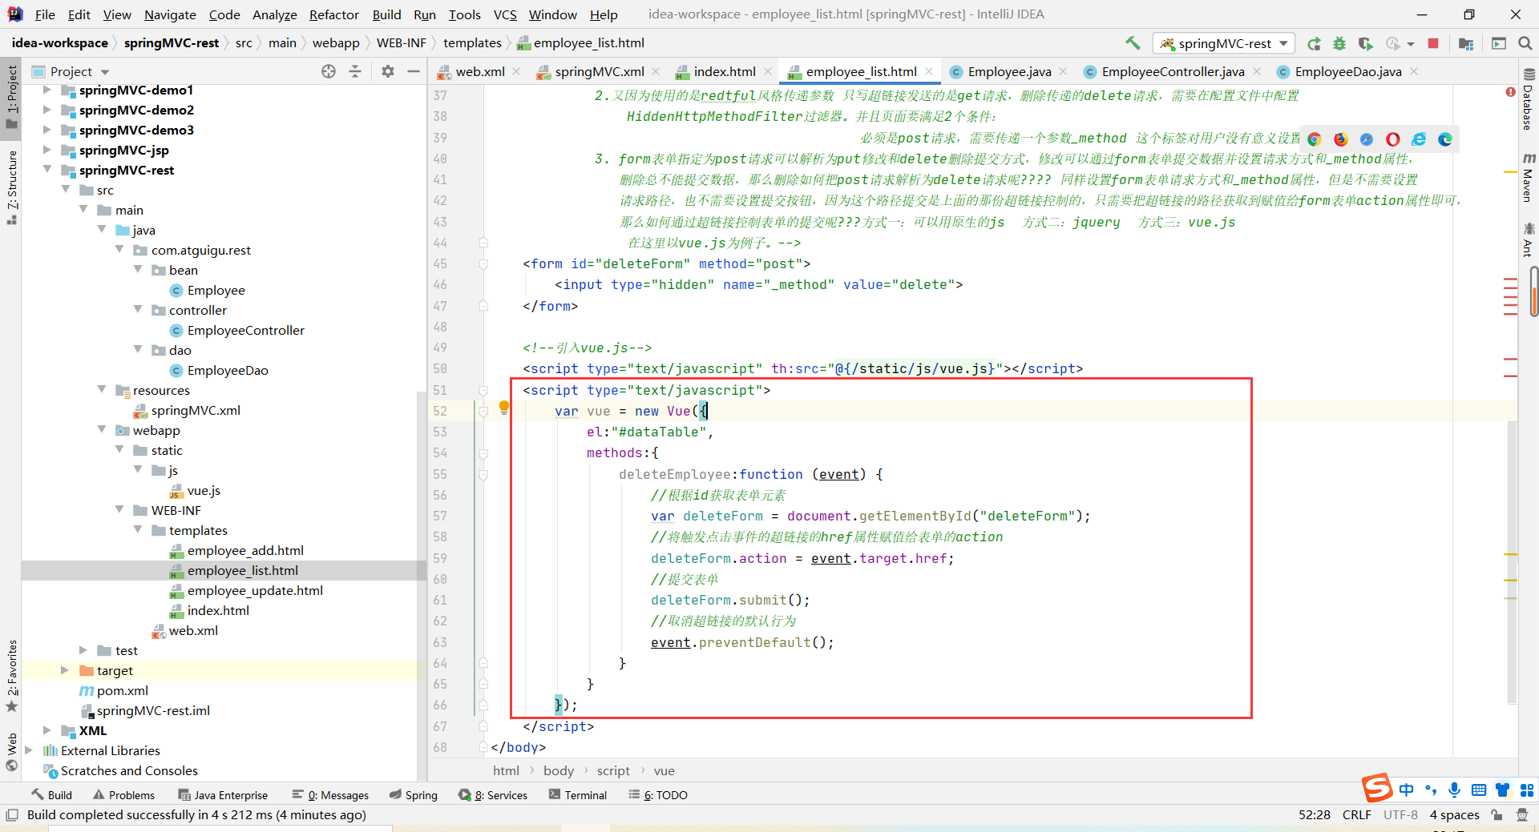Click the CRLF line separator widget
The height and width of the screenshot is (832, 1539).
coord(1356,815)
